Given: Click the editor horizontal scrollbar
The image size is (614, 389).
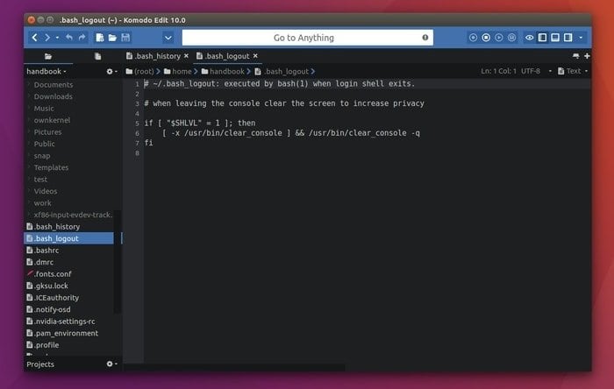Looking at the screenshot, I should point(234,367).
